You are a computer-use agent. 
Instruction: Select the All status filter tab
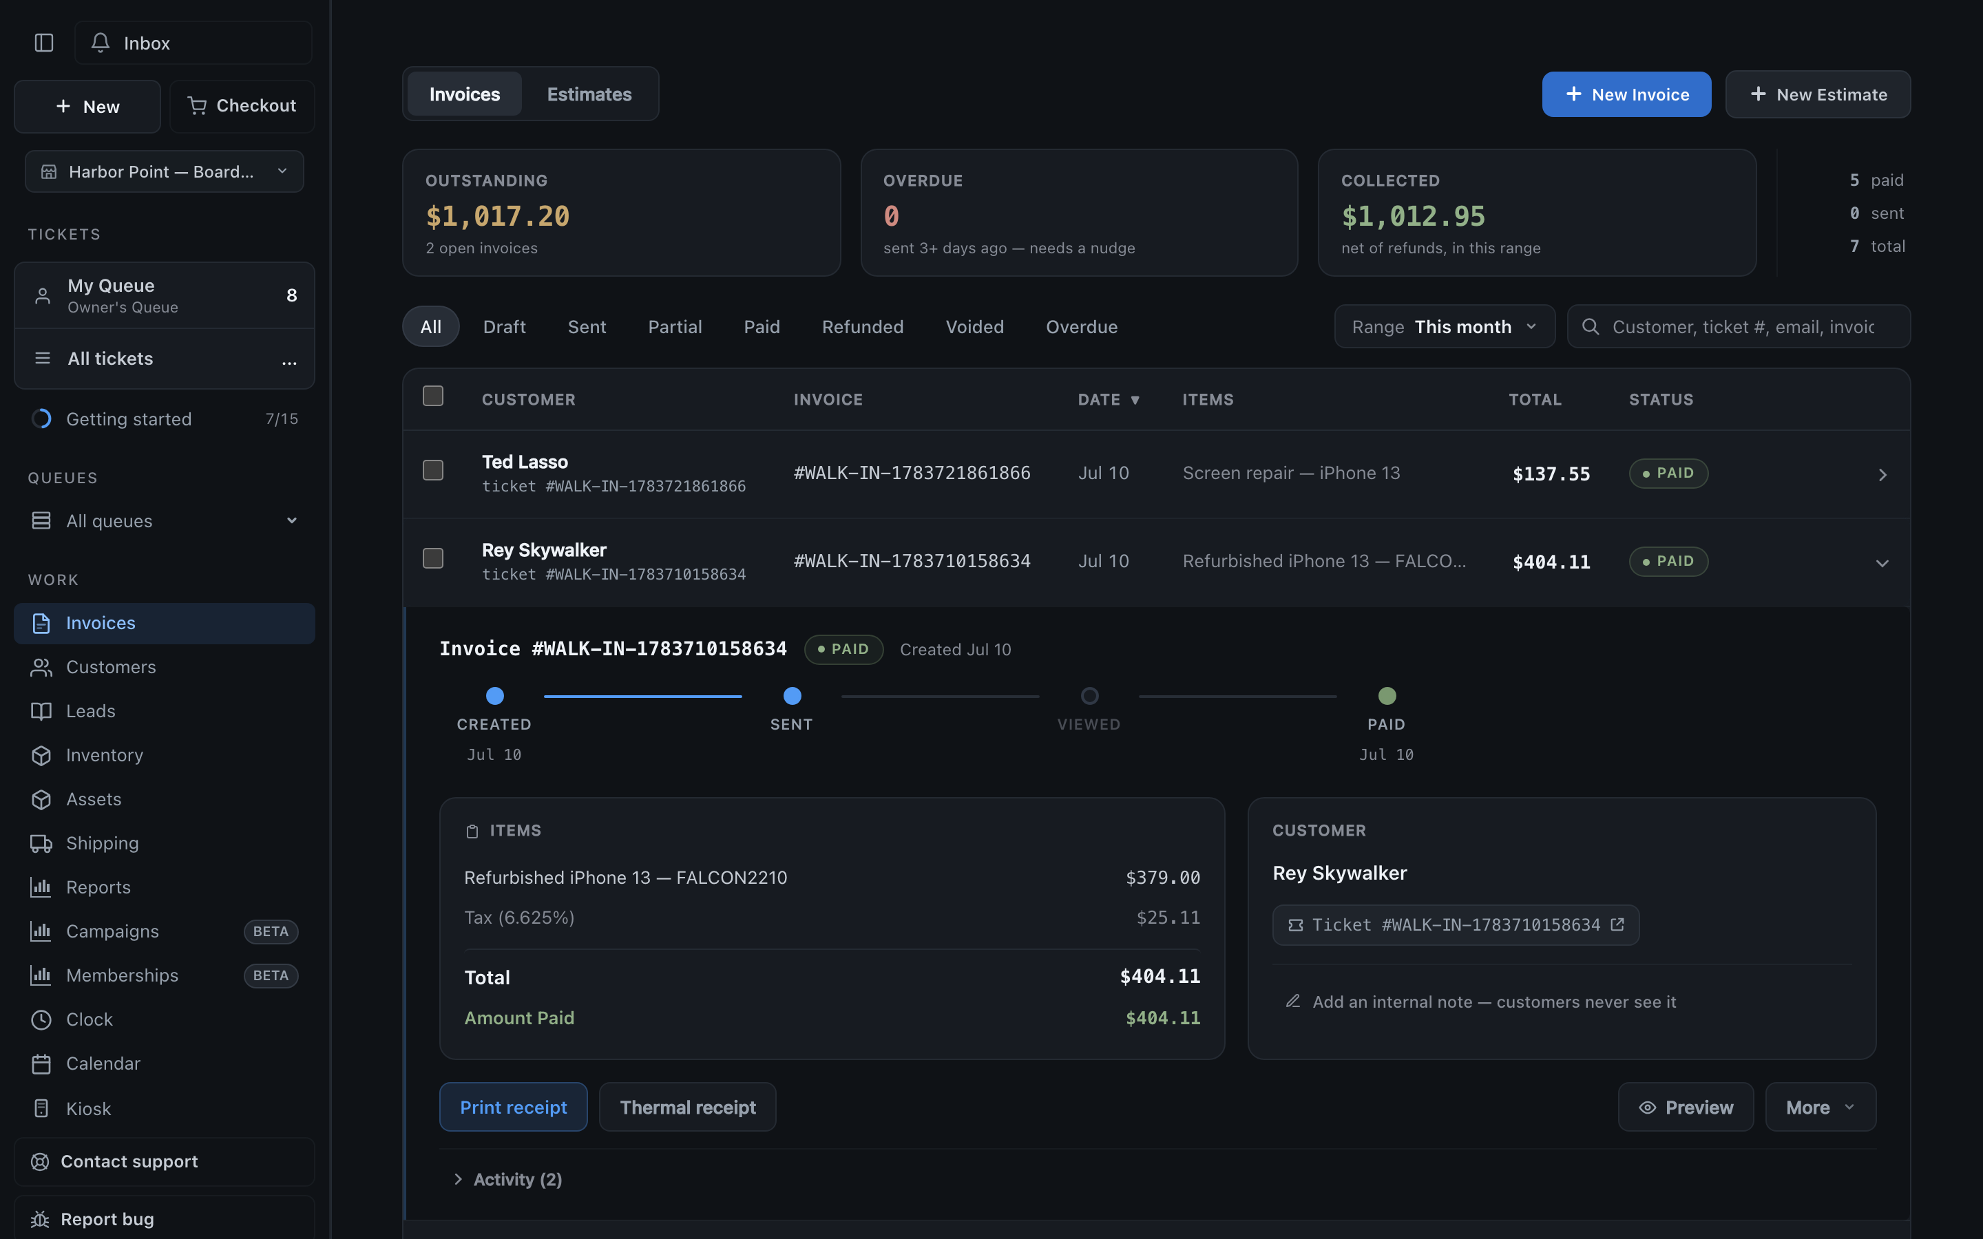pos(431,327)
